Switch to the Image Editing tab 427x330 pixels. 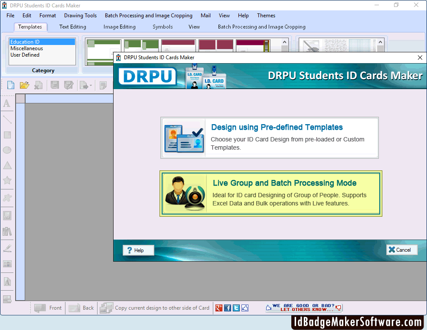[120, 27]
